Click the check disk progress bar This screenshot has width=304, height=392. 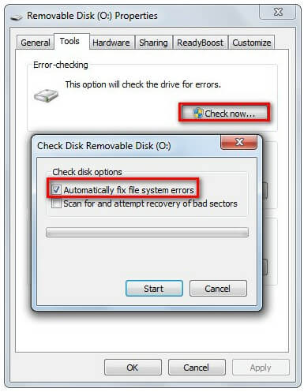click(x=147, y=233)
